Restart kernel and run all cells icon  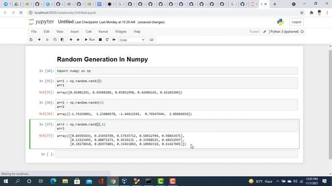tap(114, 40)
